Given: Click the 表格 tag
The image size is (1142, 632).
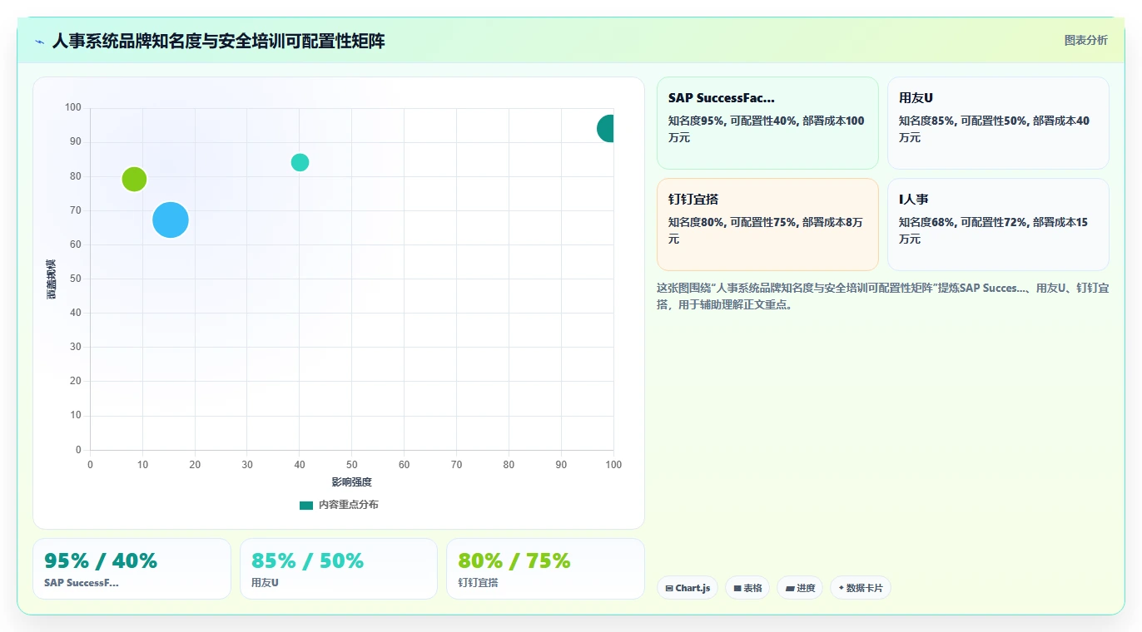Looking at the screenshot, I should coord(747,588).
